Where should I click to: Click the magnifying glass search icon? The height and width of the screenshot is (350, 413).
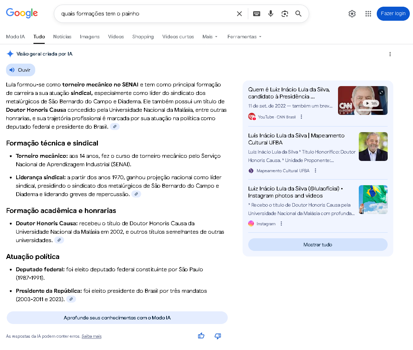298,14
